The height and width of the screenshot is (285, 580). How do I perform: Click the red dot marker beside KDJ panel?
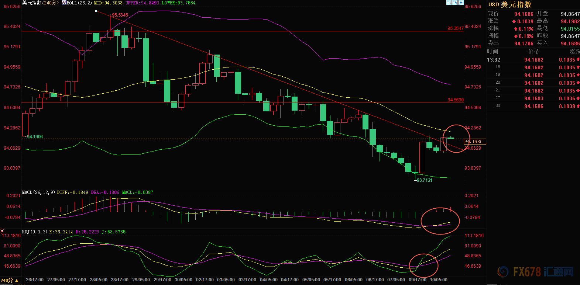[2, 231]
